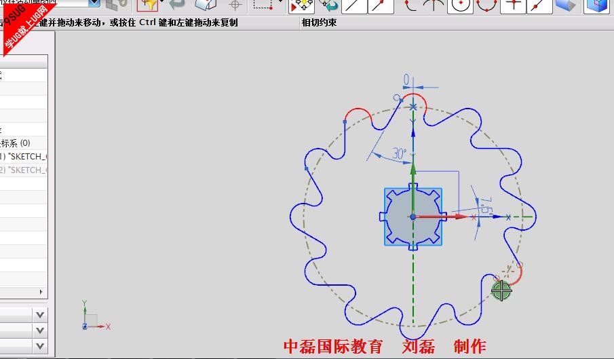Expand the selection rectangle mode dropdown arrow

click(x=280, y=2)
